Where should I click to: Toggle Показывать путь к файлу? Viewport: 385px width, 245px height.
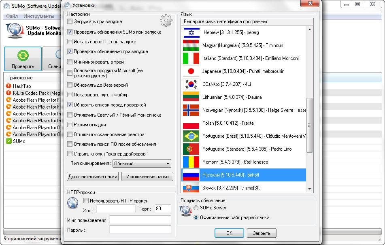tap(70, 95)
